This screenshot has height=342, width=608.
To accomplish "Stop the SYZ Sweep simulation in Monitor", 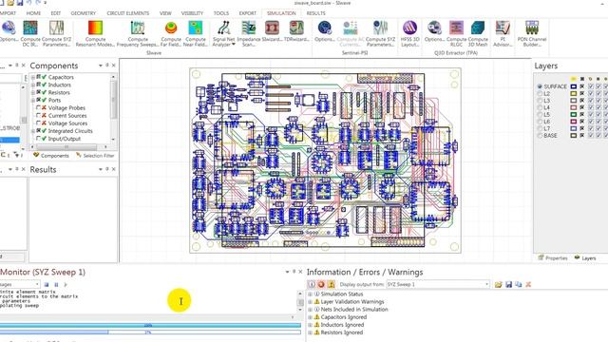I will coord(47,285).
